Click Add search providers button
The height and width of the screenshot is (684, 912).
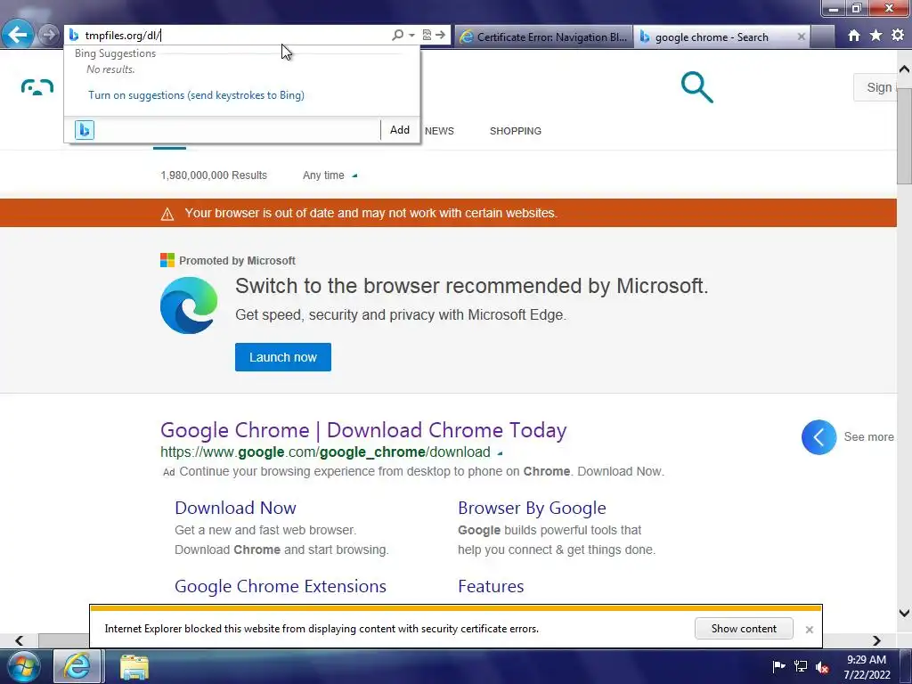[x=400, y=130]
